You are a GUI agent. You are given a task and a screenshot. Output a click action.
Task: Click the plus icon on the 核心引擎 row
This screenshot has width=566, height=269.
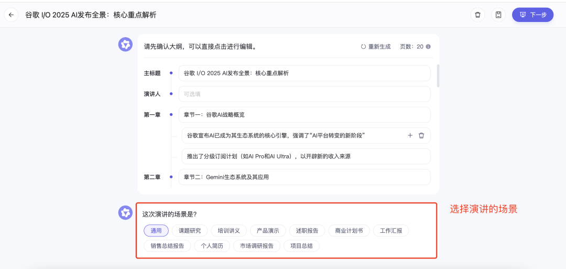point(410,135)
